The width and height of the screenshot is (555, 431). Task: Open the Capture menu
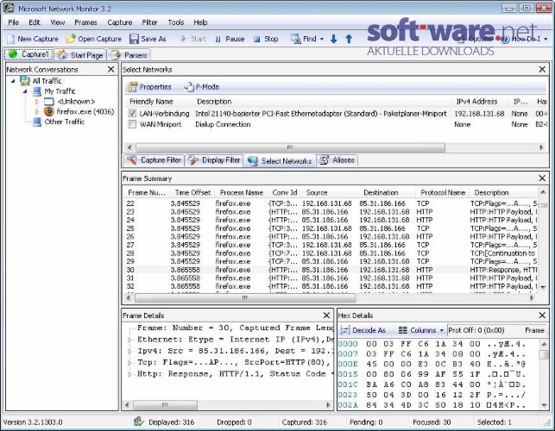point(120,22)
